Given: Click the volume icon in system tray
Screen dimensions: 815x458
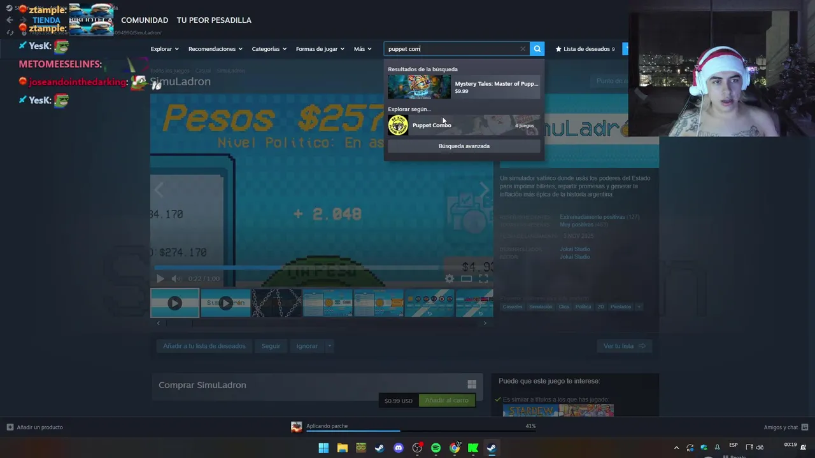Looking at the screenshot, I should tap(760, 447).
